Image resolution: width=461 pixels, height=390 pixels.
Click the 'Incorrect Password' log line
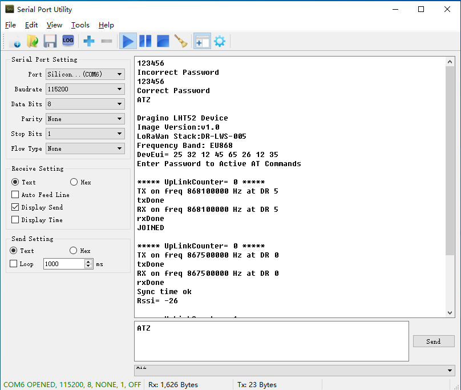pos(178,73)
